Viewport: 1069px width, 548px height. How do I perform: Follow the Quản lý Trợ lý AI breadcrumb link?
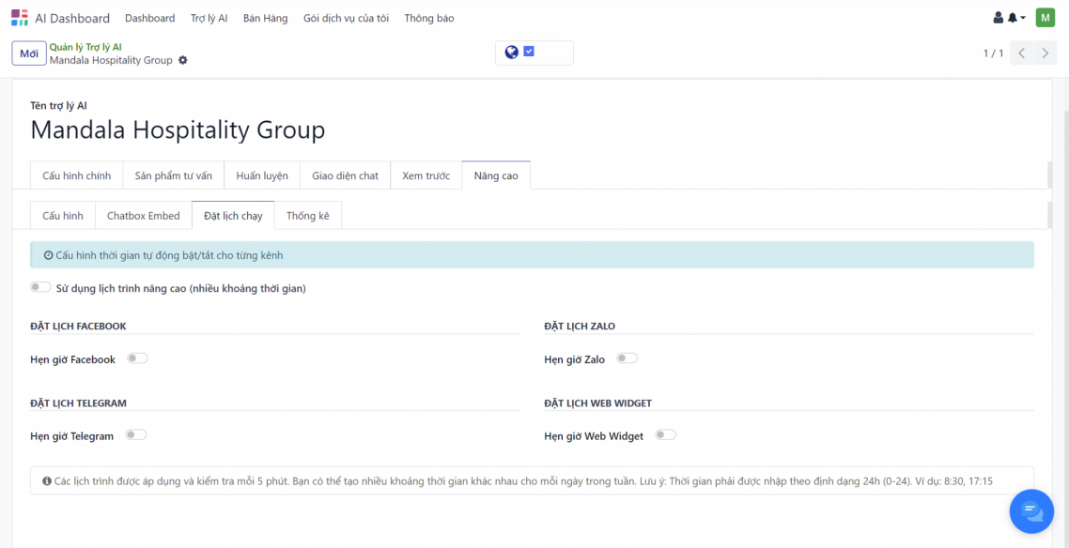coord(85,47)
